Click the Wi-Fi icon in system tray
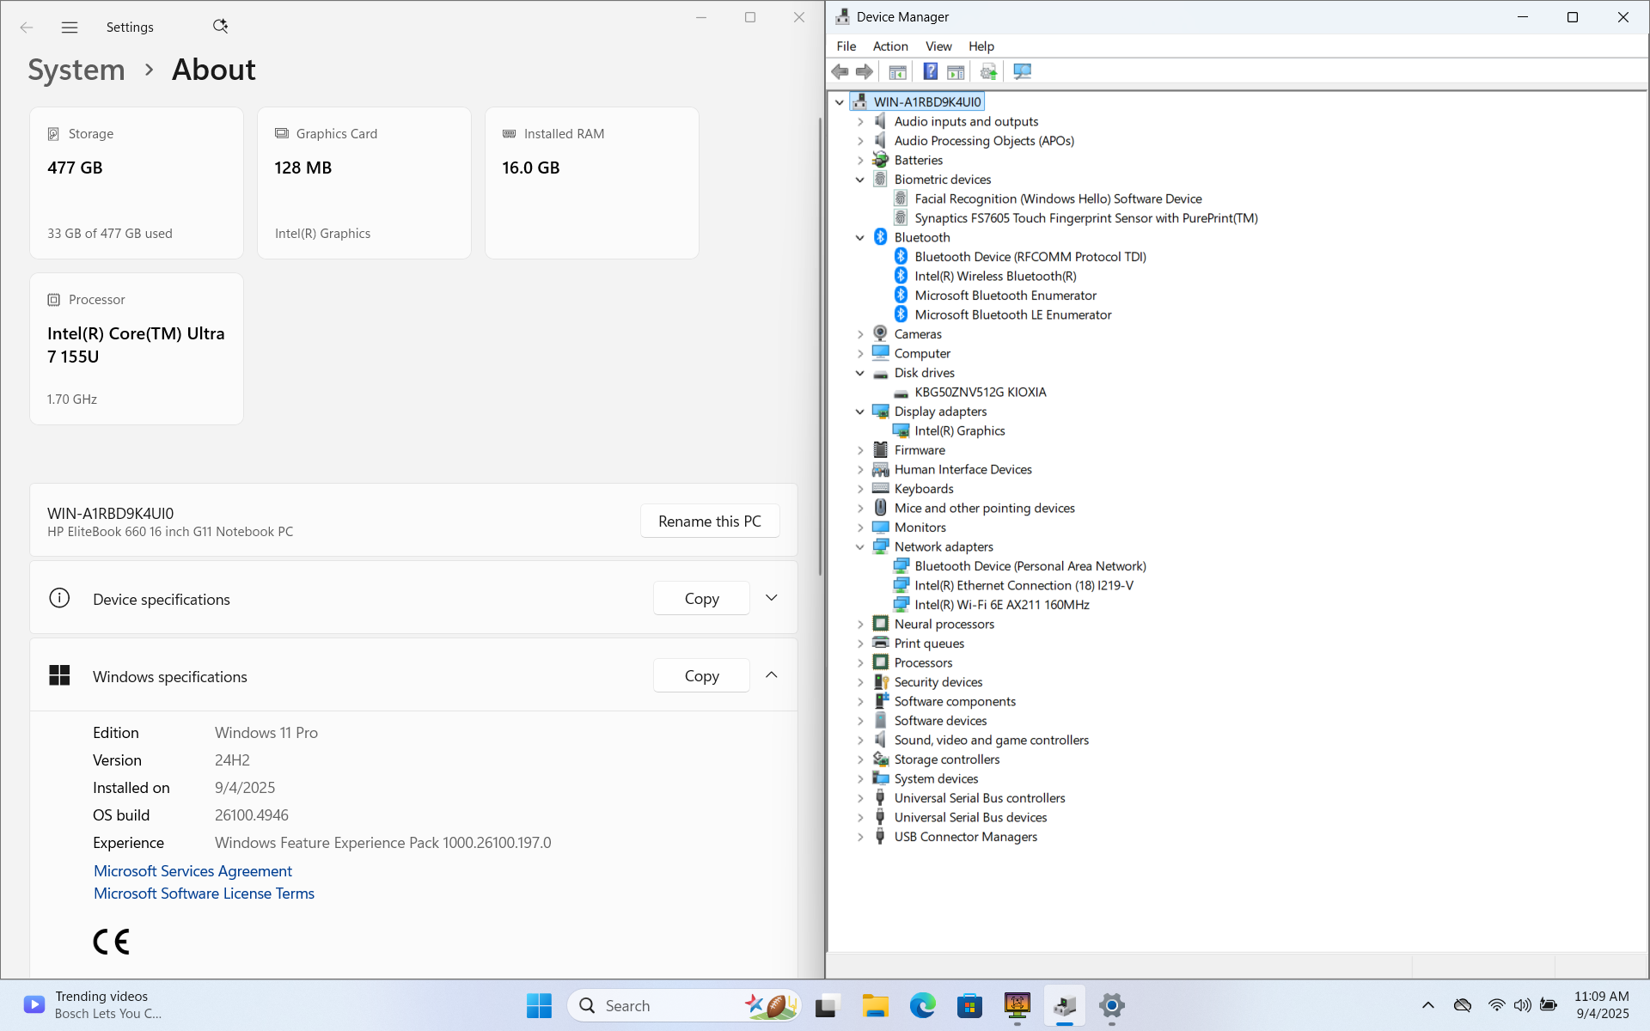The image size is (1650, 1031). tap(1496, 1005)
